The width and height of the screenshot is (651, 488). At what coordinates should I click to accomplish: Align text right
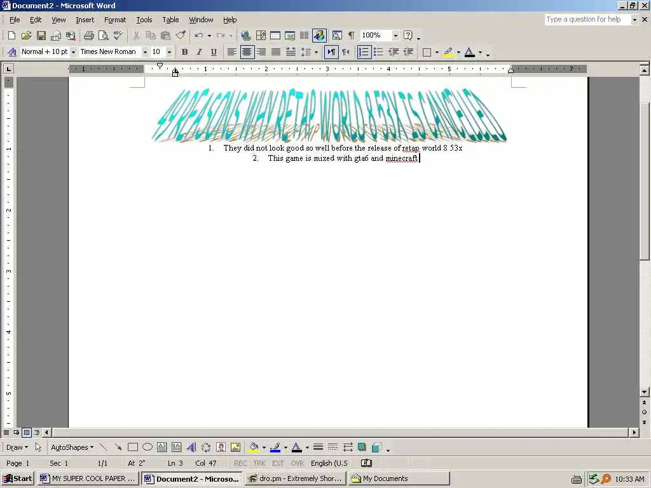click(x=261, y=52)
